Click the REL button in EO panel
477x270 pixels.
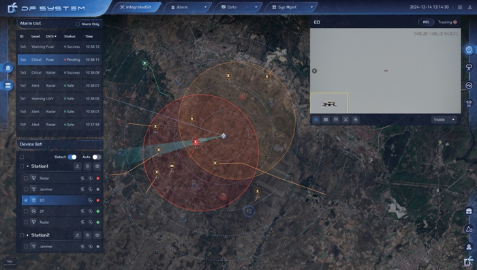(x=426, y=22)
